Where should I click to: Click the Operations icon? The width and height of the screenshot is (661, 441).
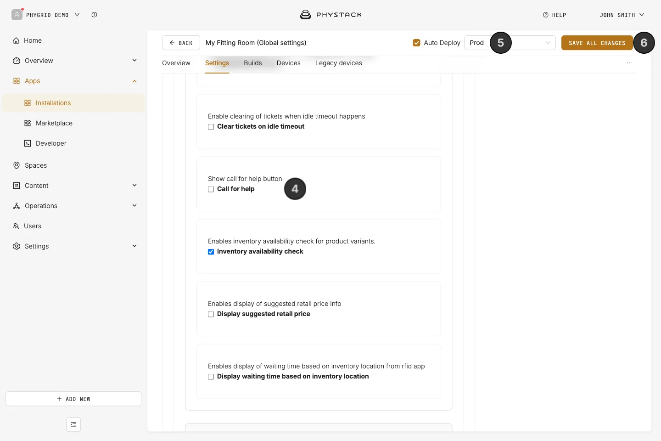(x=17, y=206)
